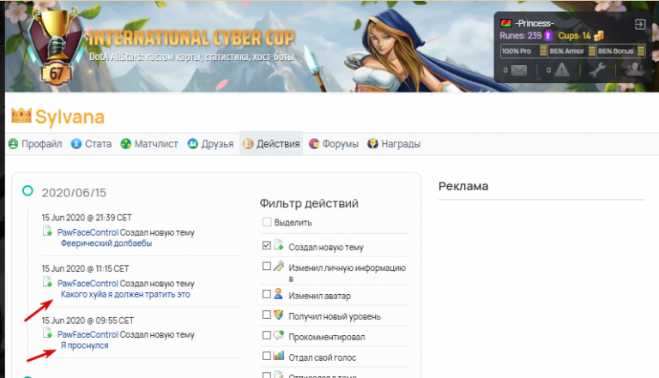Click the gold Cups coins icon
This screenshot has height=378, width=659.
pos(598,36)
